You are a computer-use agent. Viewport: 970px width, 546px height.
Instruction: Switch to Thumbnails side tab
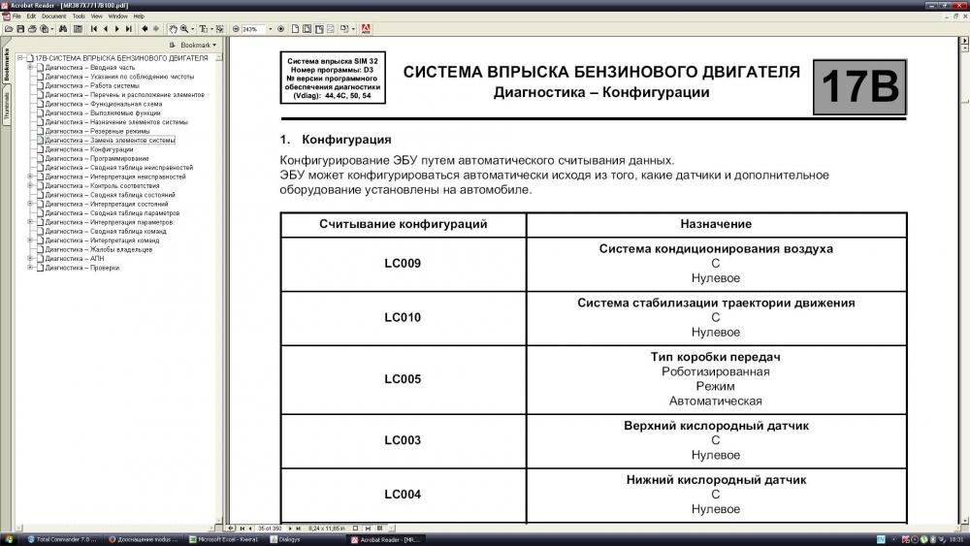click(x=6, y=107)
